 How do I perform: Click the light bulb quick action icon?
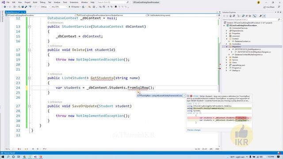pos(138,92)
